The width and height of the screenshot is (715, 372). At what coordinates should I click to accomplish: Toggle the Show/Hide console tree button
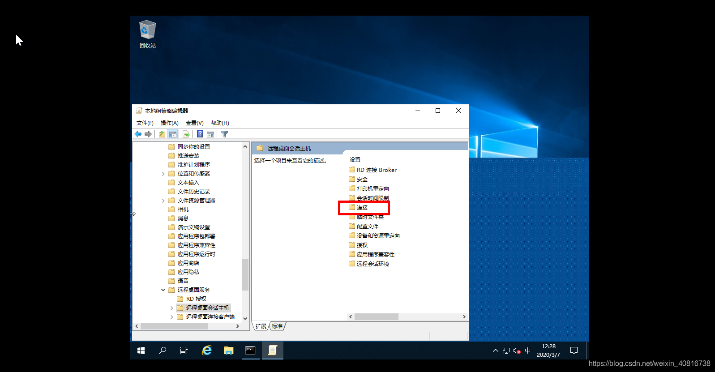click(173, 134)
